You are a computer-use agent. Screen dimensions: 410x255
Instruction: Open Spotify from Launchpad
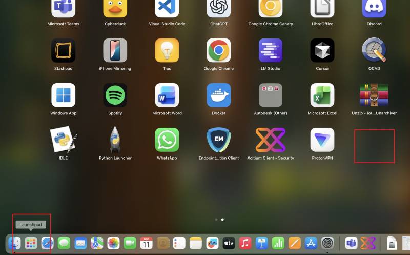(x=115, y=95)
